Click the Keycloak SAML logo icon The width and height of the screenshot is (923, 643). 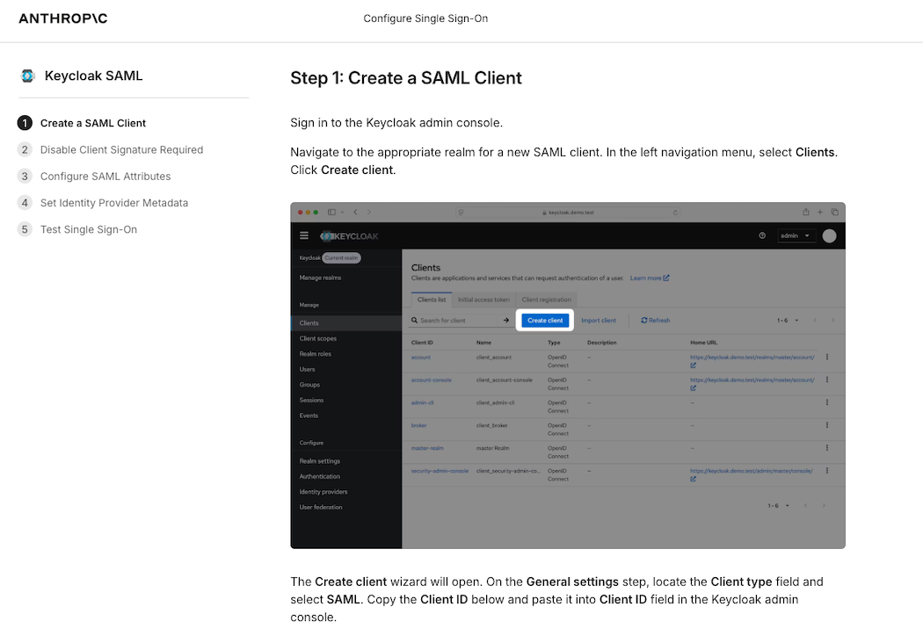pyautogui.click(x=27, y=76)
